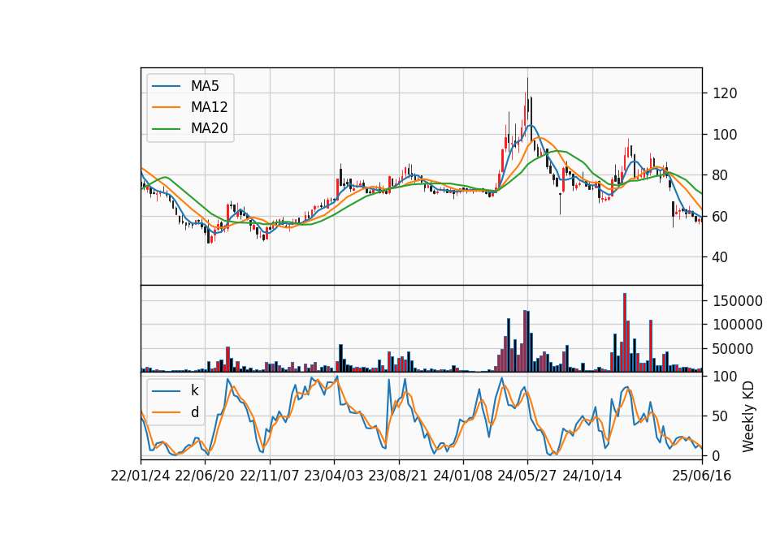The height and width of the screenshot is (560, 780).
Task: Click the orange MA12 legend line
Action: 166,107
